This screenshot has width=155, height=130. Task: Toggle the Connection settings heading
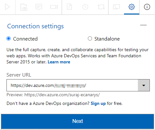coord(36,26)
